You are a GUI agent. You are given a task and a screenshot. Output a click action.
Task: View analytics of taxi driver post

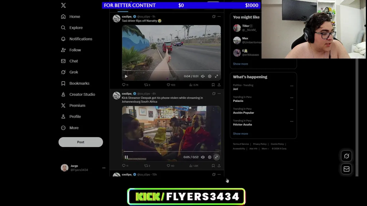pos(194,85)
